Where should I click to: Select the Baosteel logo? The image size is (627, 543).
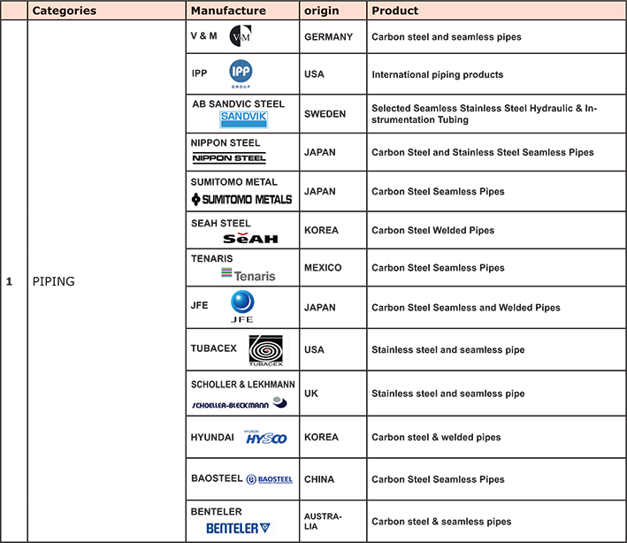(x=270, y=479)
